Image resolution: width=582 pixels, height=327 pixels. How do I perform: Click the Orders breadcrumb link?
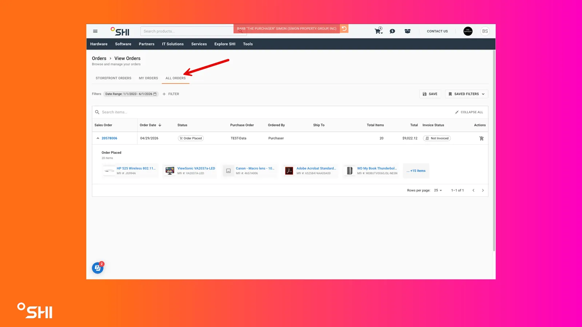(99, 58)
